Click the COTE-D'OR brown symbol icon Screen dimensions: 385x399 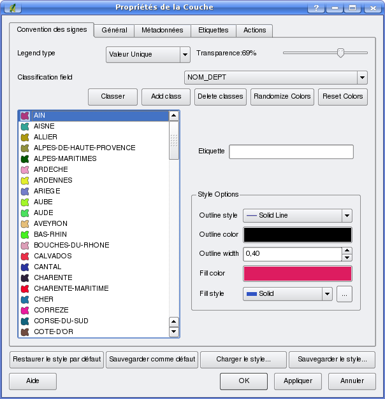pos(25,332)
